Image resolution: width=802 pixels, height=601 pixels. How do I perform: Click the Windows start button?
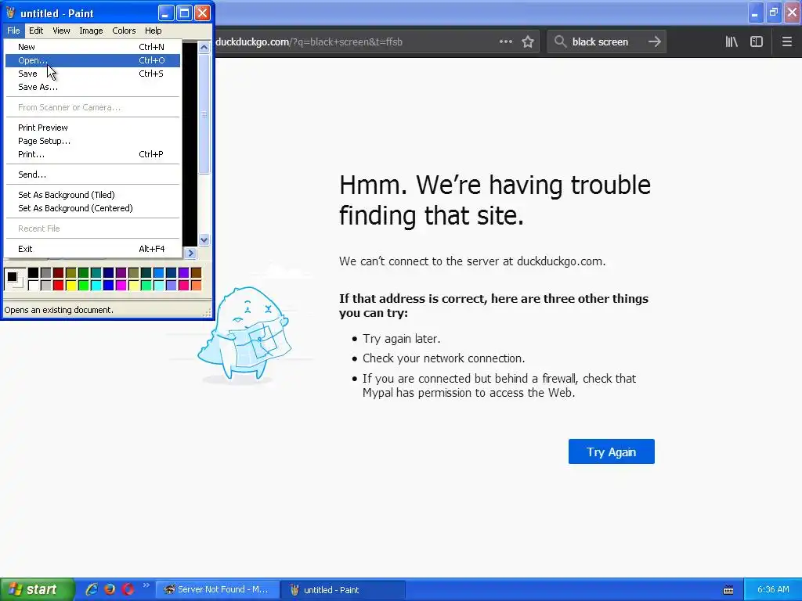37,589
